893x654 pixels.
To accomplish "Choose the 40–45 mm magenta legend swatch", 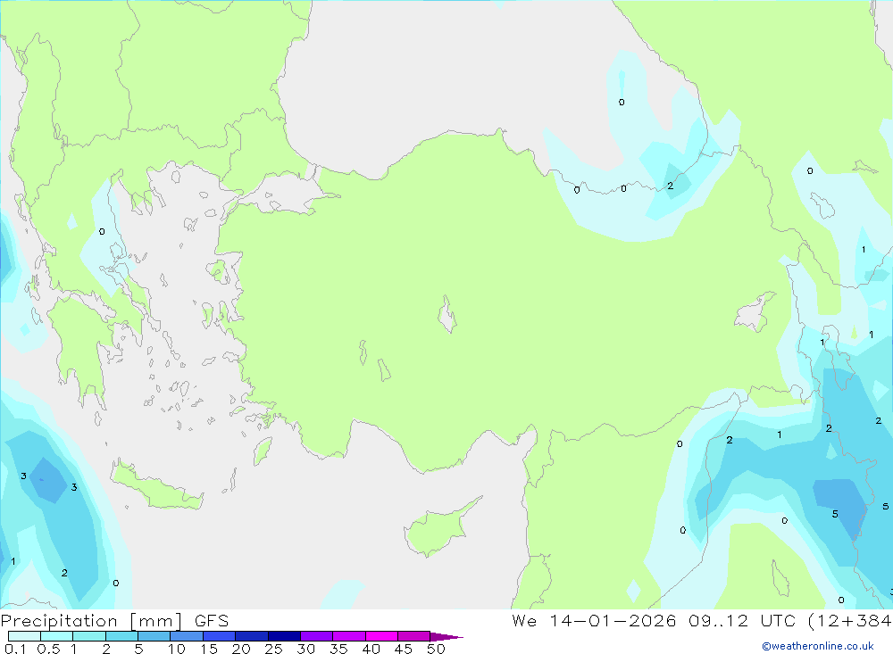I will 381,636.
